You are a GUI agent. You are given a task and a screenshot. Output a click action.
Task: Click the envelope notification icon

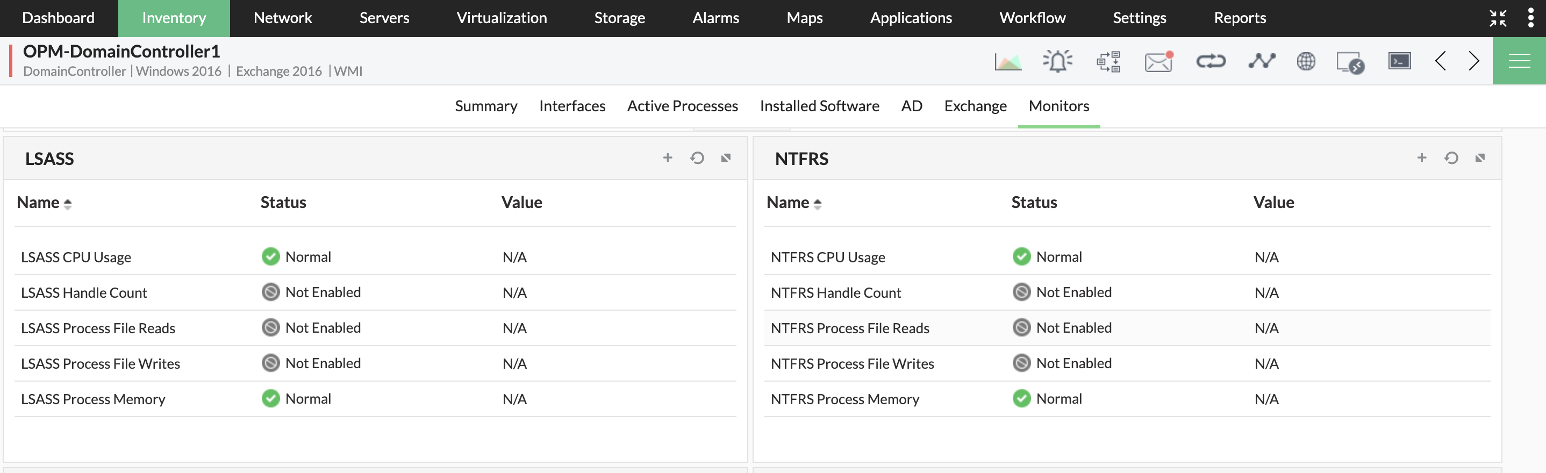[1158, 61]
